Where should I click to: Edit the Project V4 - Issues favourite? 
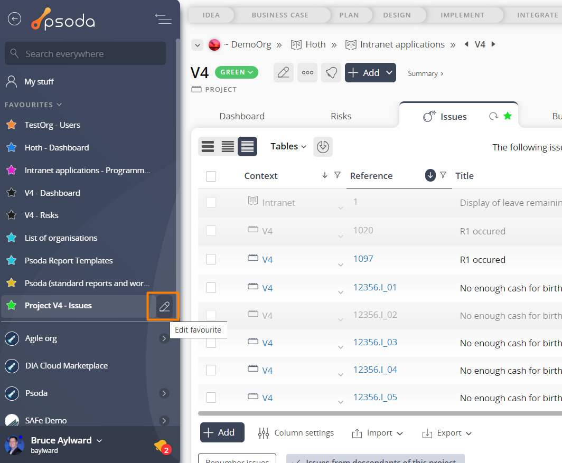pos(164,306)
